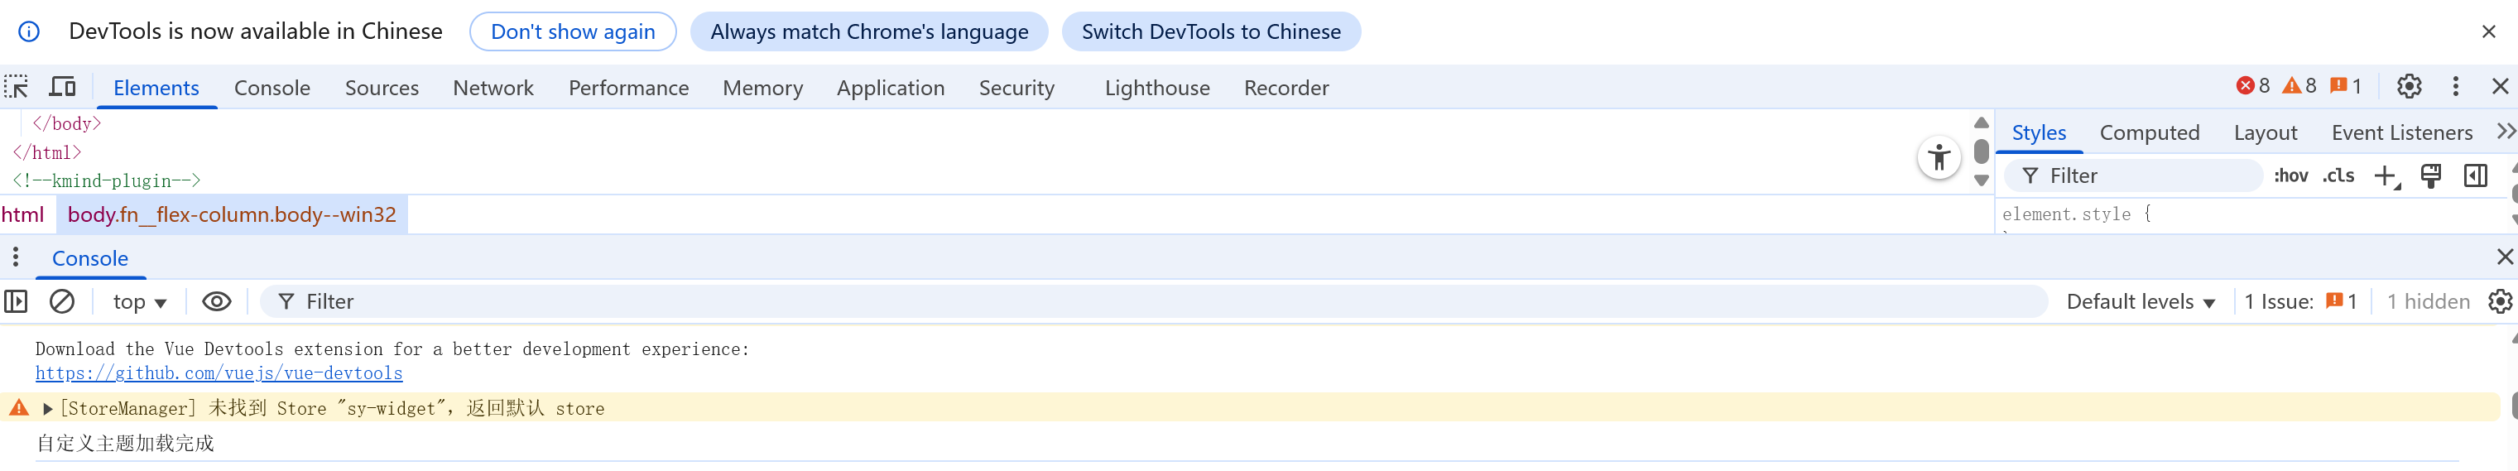Expand the StoreManager warning message
This screenshot has height=471, width=2518.
(47, 408)
